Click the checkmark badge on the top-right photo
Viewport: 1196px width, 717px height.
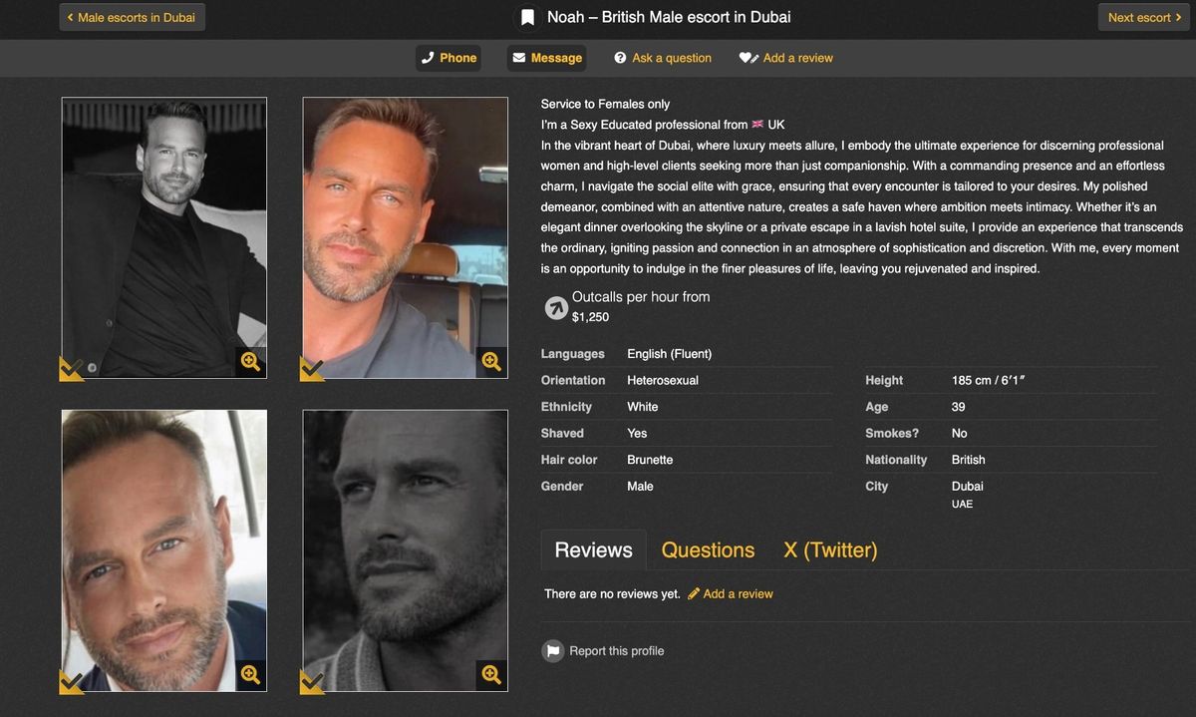[x=311, y=368]
